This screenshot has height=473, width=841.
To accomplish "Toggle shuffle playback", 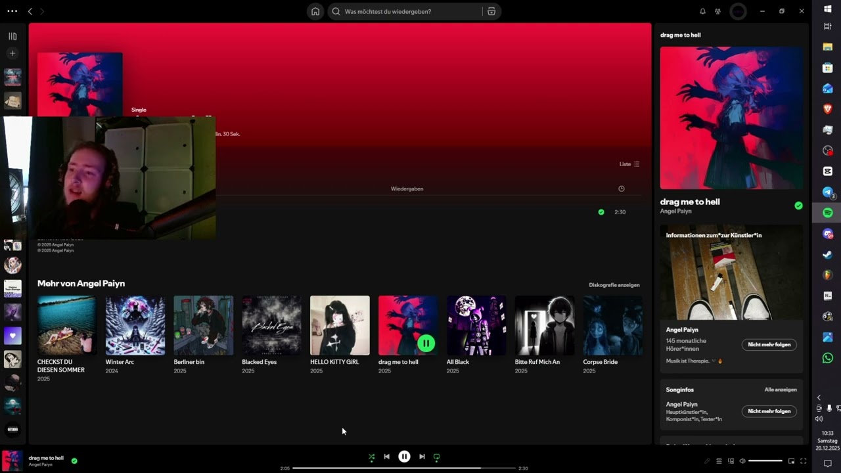I will pyautogui.click(x=372, y=457).
